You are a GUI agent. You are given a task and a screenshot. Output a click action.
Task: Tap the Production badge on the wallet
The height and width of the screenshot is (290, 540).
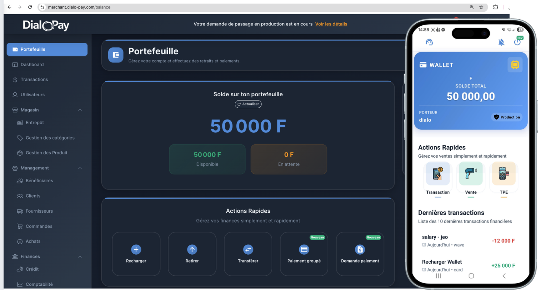coord(507,117)
